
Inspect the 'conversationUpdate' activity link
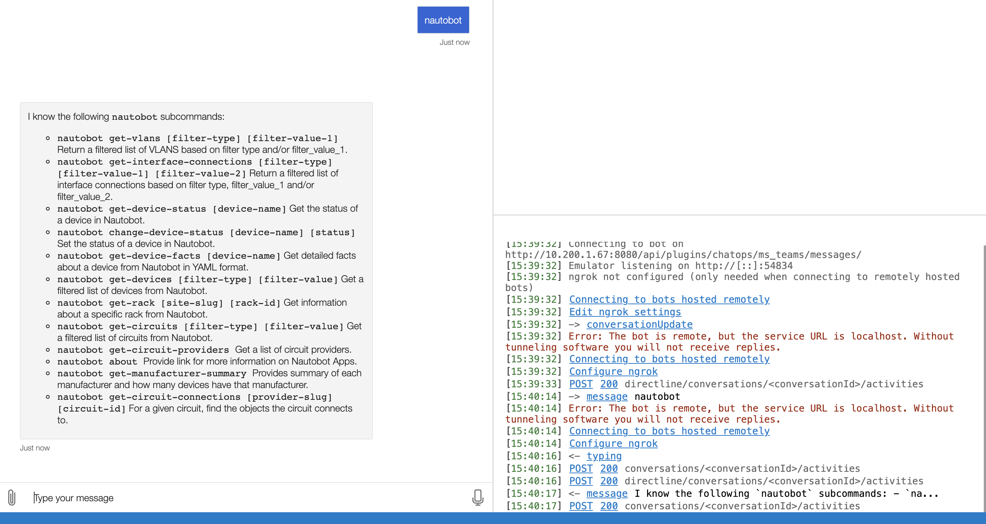[639, 324]
